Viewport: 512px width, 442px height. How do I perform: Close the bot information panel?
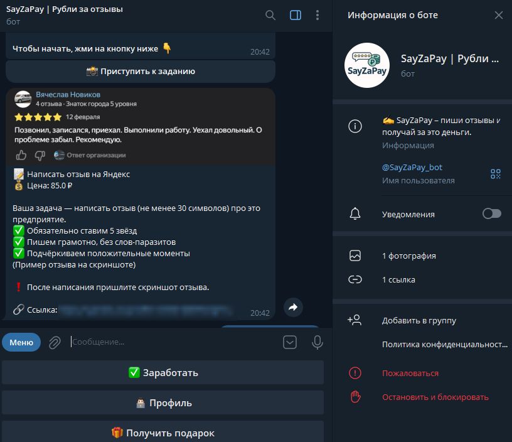(499, 15)
